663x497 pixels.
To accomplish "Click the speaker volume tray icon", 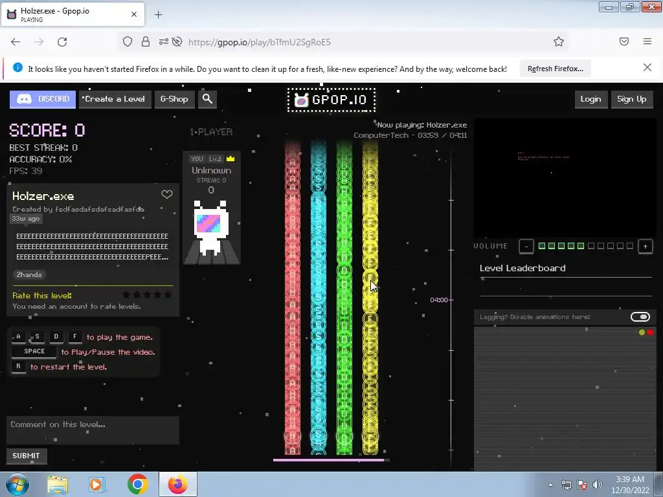I will (598, 485).
